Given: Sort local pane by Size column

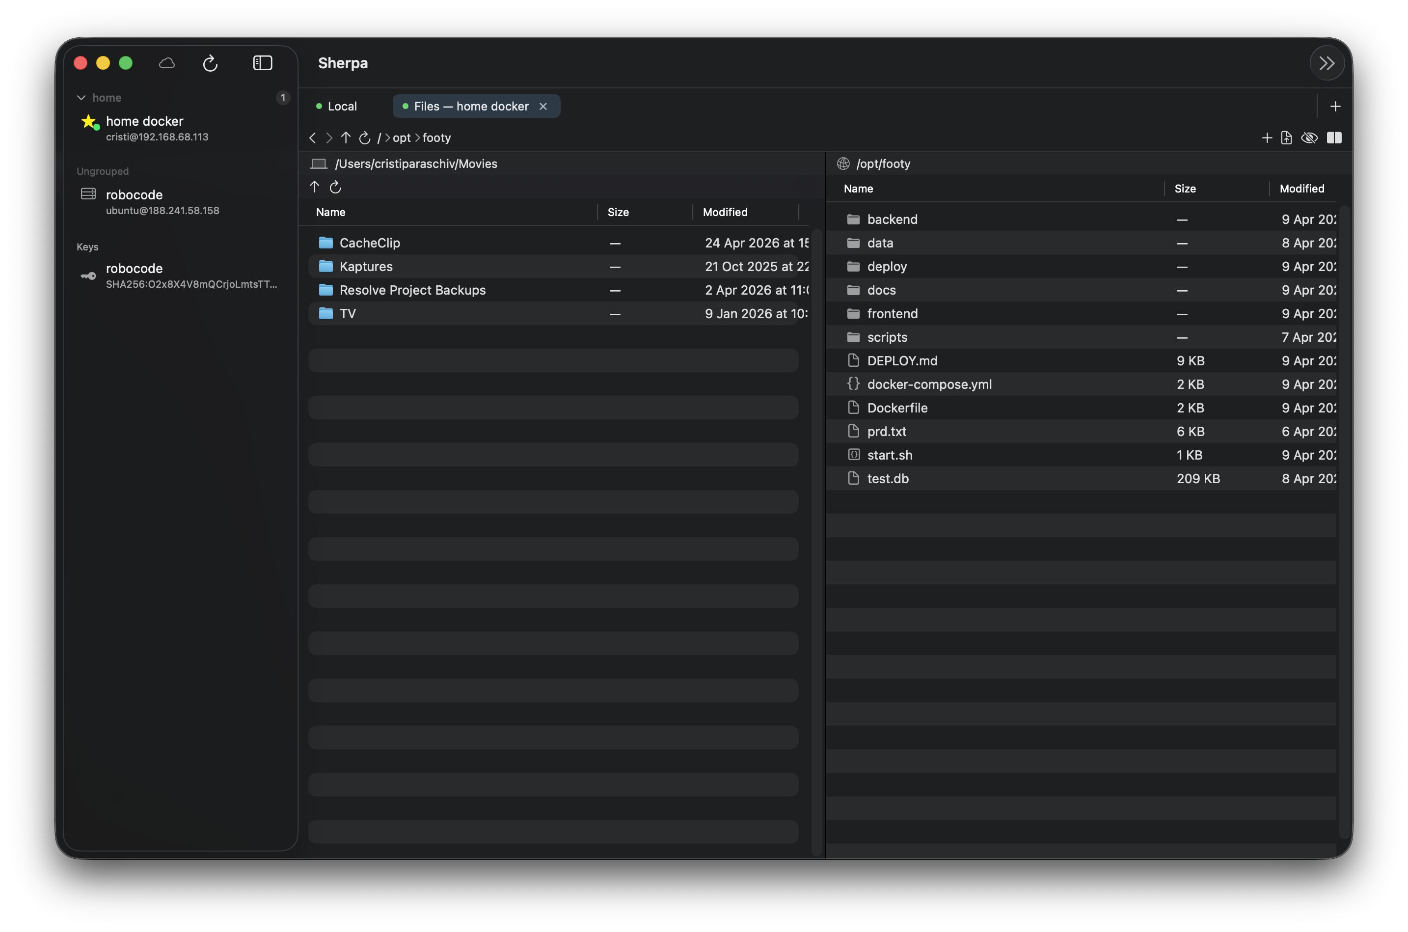Looking at the screenshot, I should pyautogui.click(x=618, y=212).
